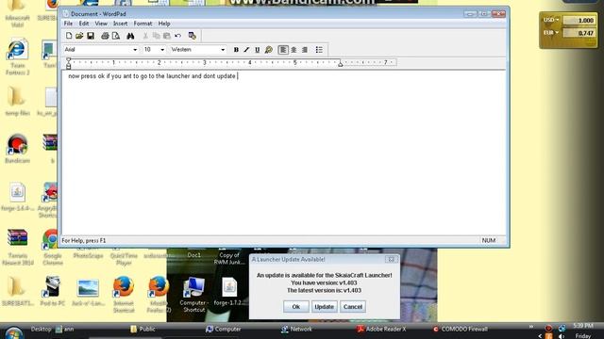604x339 pixels.
Task: Open COMODO Firewall from taskbar
Action: pos(461,329)
